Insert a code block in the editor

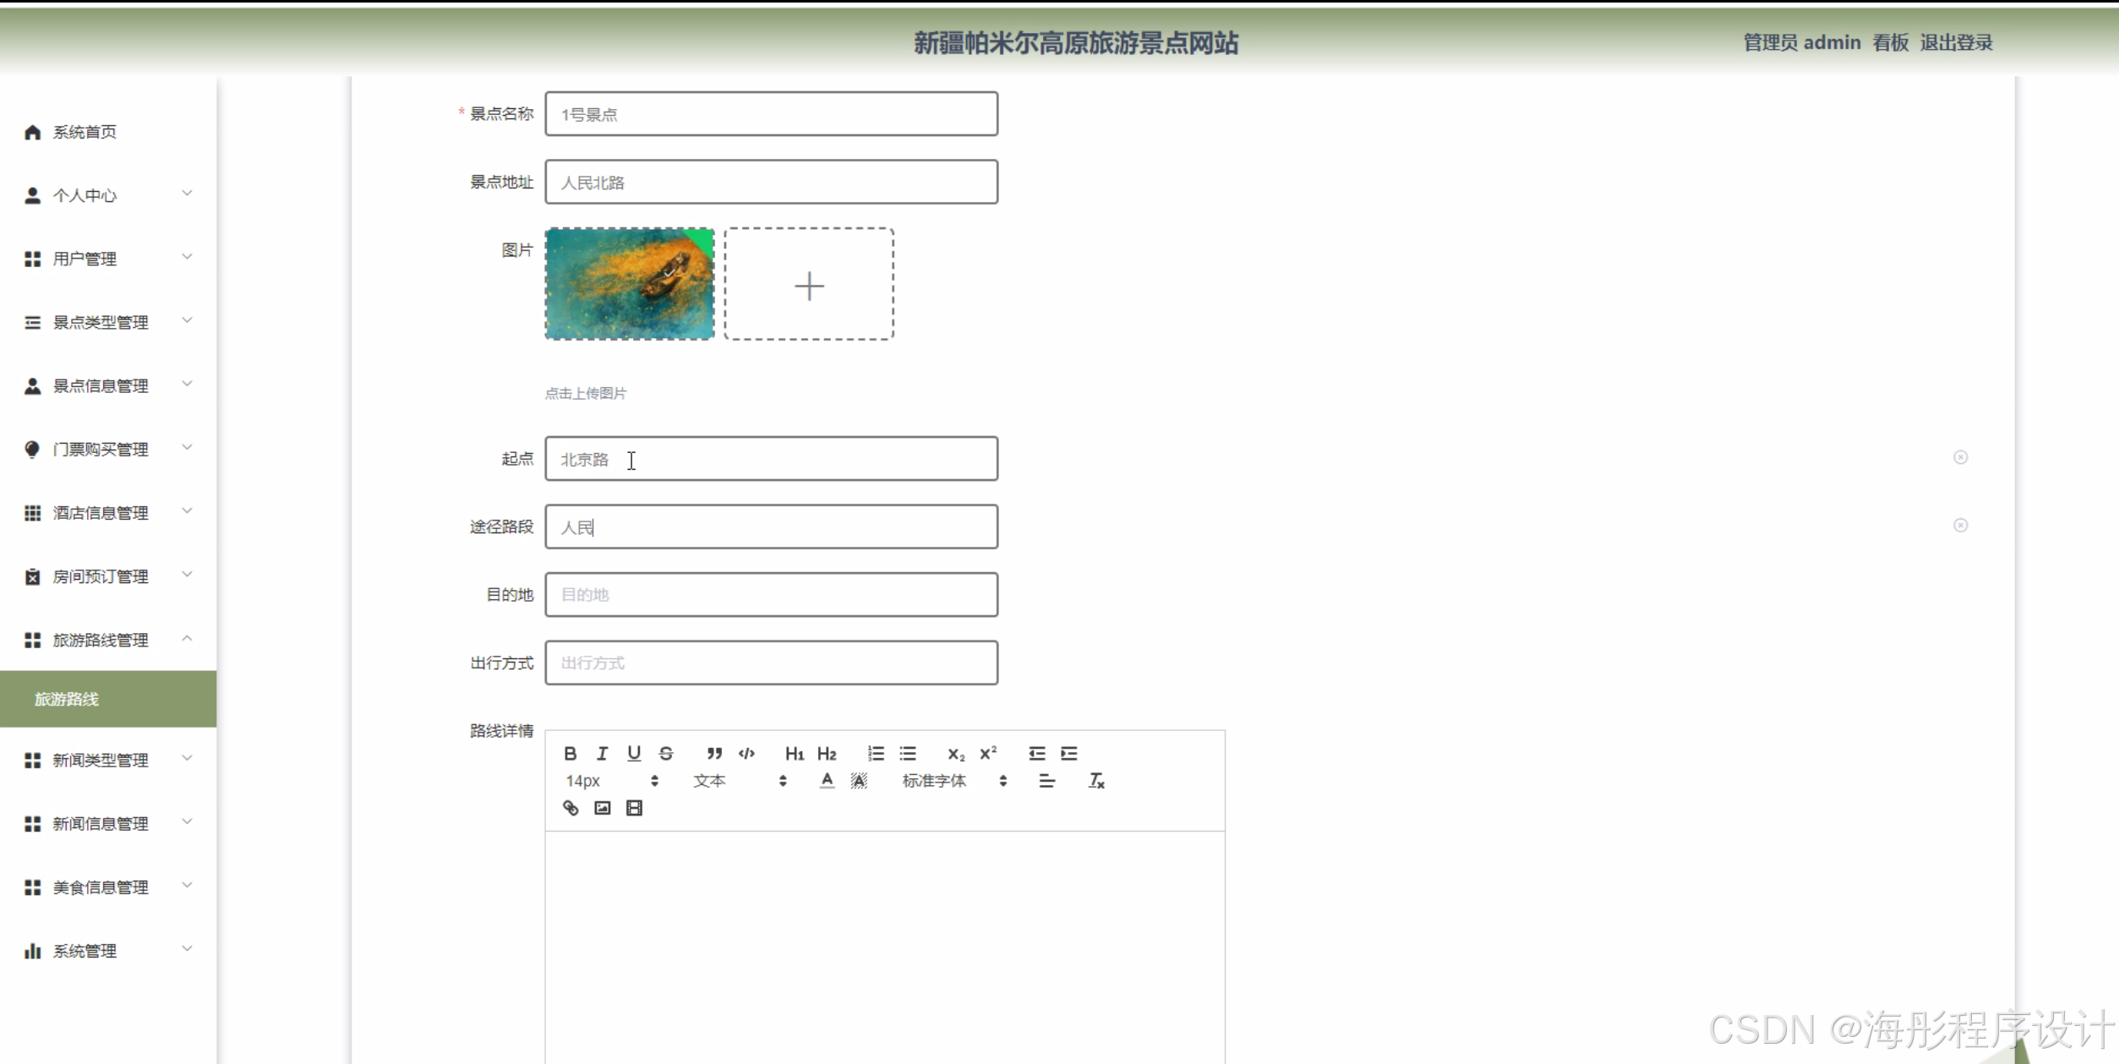tap(746, 753)
